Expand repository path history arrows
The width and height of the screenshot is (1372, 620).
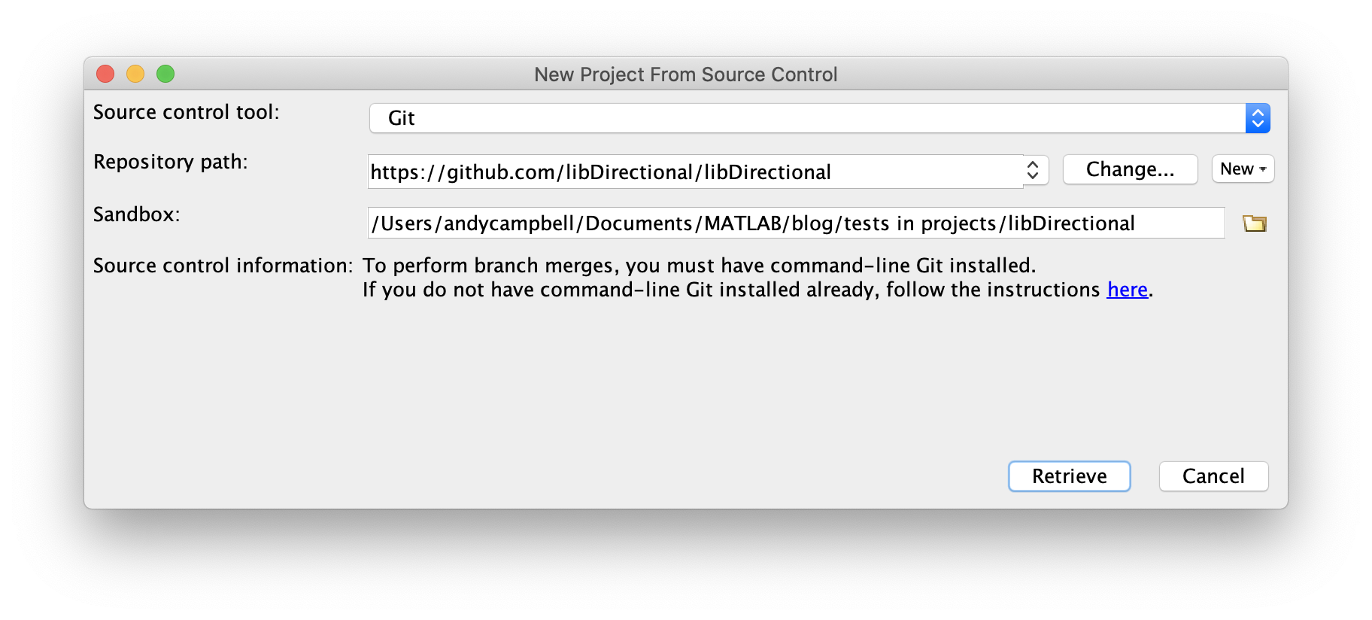click(x=1034, y=171)
